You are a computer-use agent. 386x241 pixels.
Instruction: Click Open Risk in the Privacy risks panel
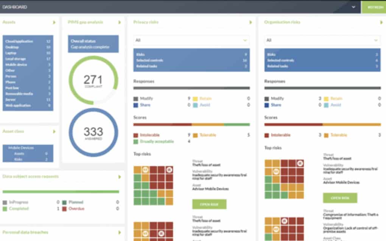(209, 204)
